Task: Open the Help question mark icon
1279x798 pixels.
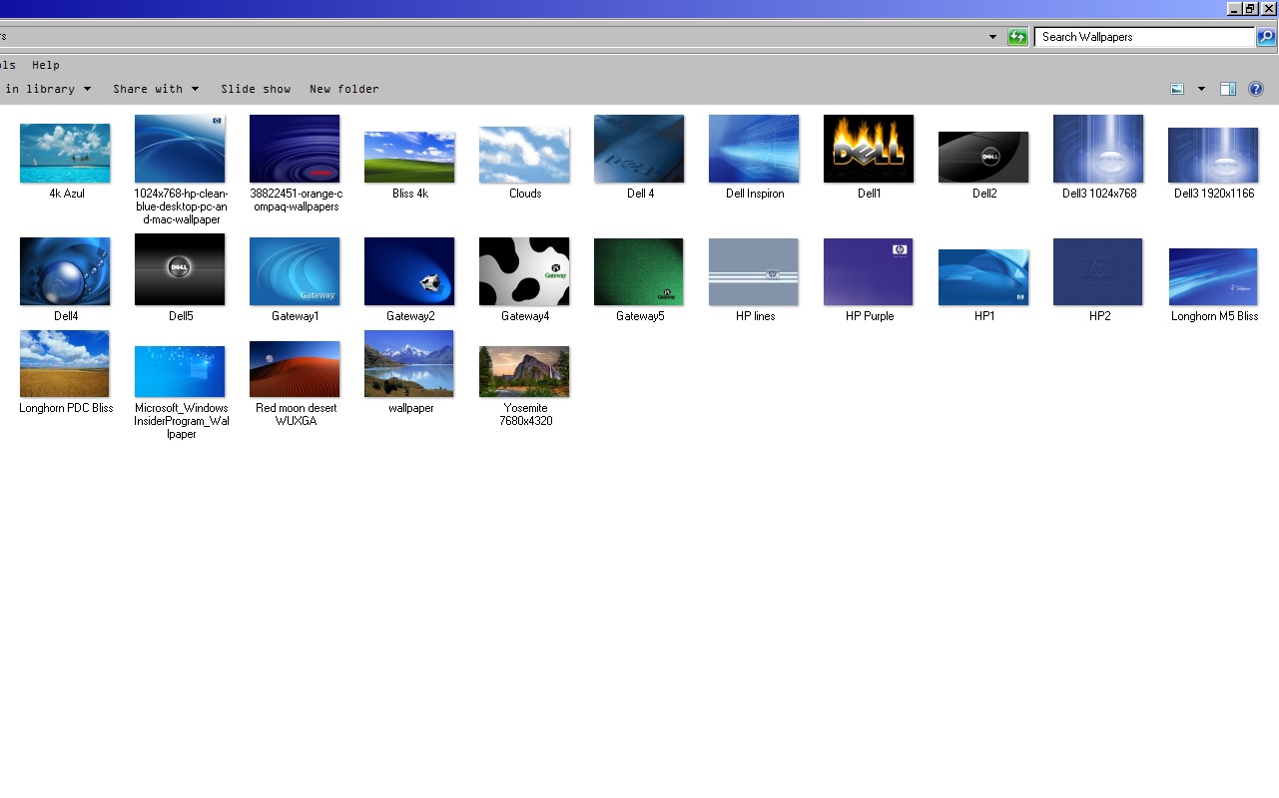Action: (1256, 89)
